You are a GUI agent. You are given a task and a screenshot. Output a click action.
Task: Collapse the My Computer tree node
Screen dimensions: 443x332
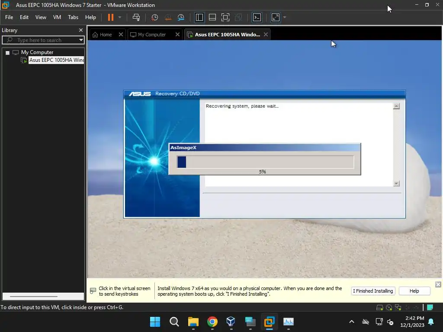(x=8, y=52)
